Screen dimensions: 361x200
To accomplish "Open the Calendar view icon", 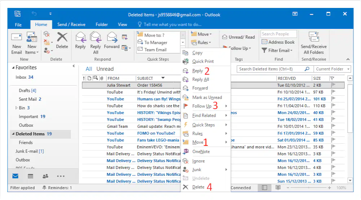I will [x=30, y=176].
